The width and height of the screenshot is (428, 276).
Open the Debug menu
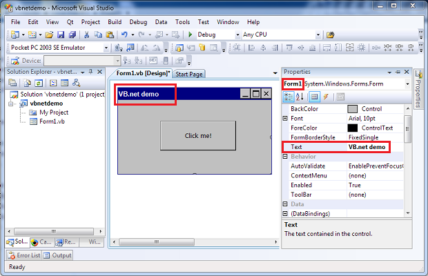(138, 22)
